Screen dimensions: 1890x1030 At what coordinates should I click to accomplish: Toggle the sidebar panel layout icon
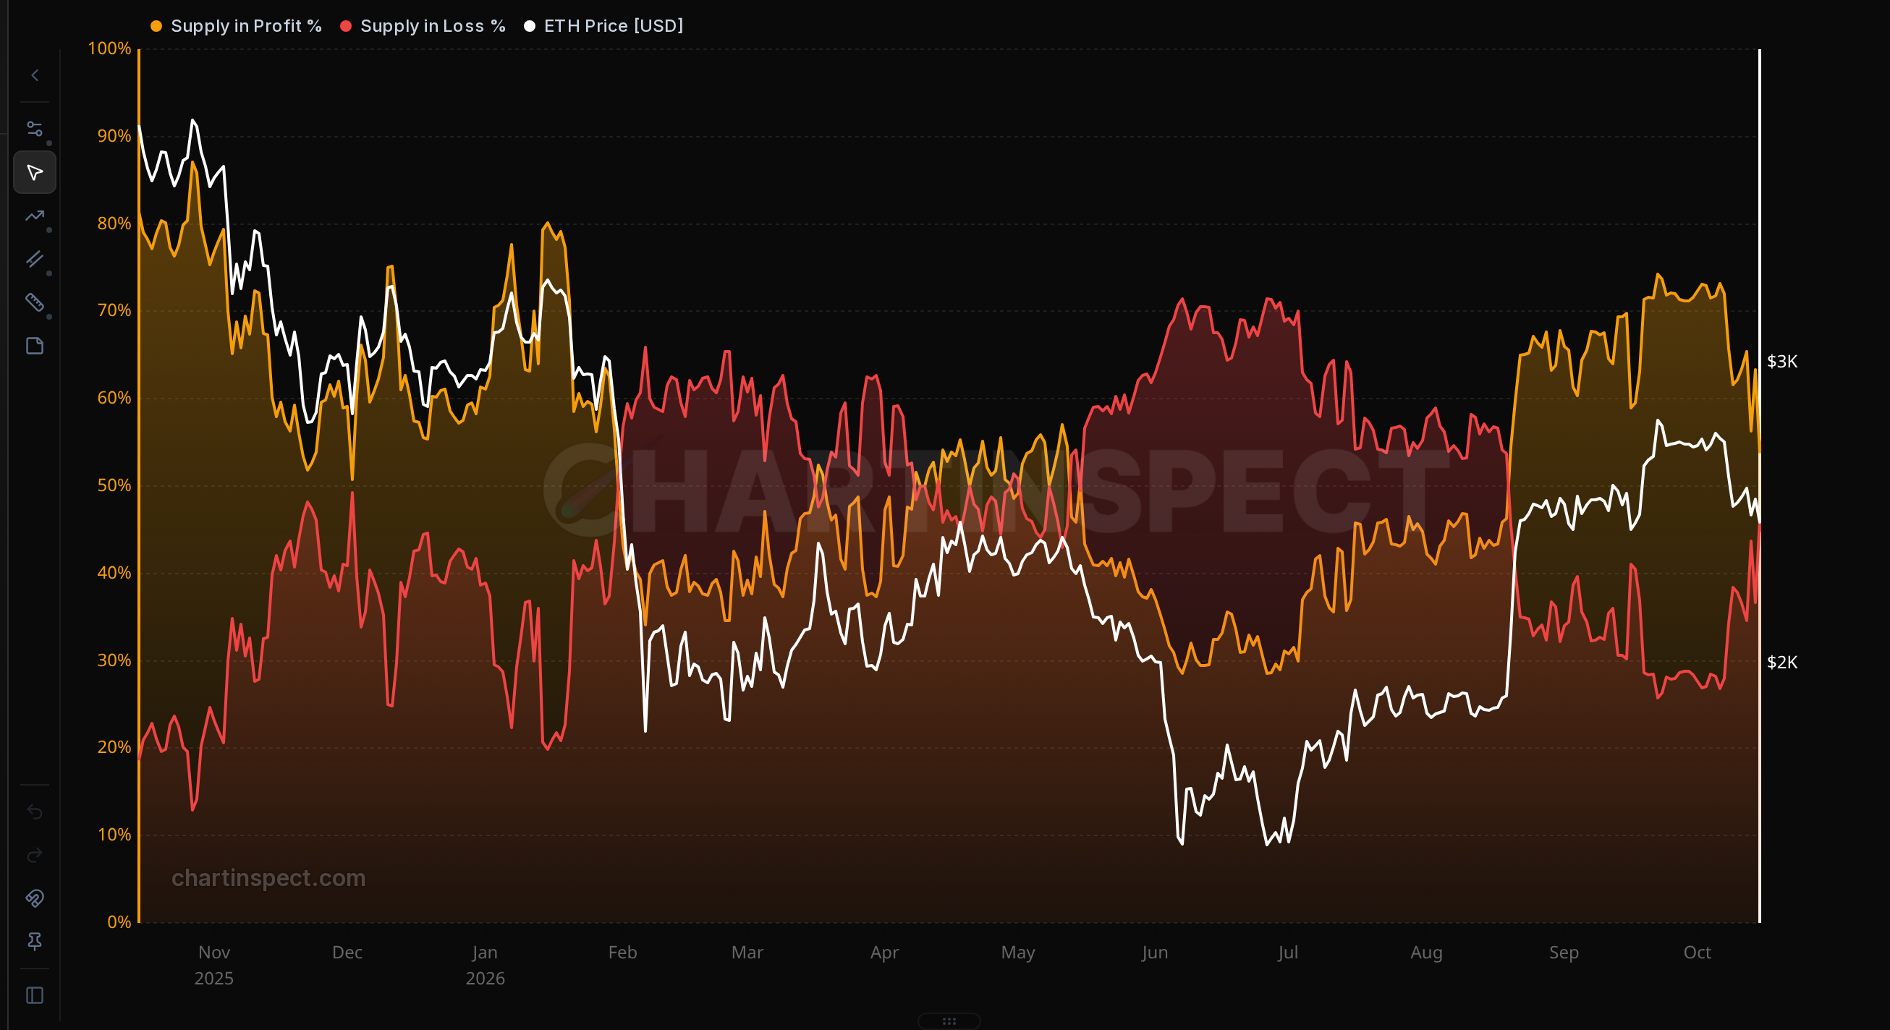tap(35, 995)
